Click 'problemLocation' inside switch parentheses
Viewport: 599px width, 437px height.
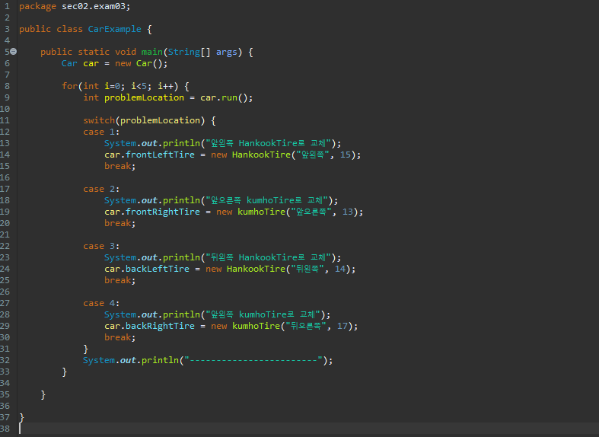pos(160,120)
